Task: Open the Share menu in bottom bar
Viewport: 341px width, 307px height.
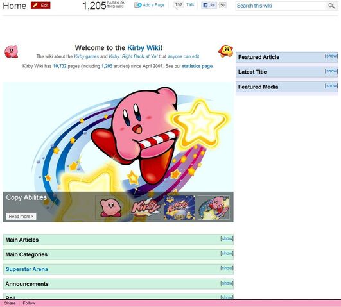Action: [x=10, y=303]
